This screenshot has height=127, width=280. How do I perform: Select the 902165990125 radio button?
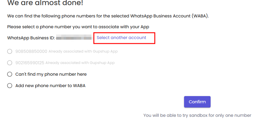(10, 63)
